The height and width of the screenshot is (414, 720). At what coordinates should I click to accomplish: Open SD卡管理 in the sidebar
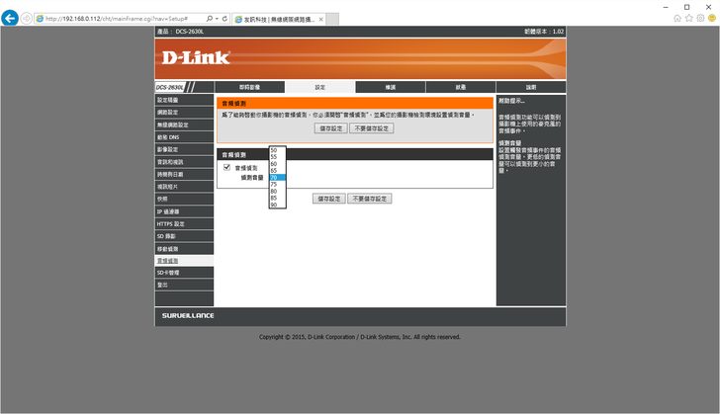tap(184, 273)
